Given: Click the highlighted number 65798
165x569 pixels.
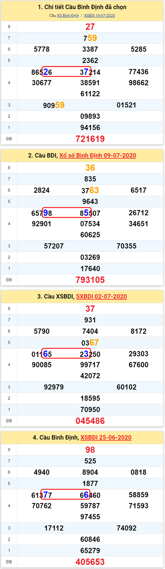Looking at the screenshot, I should coord(42,213).
